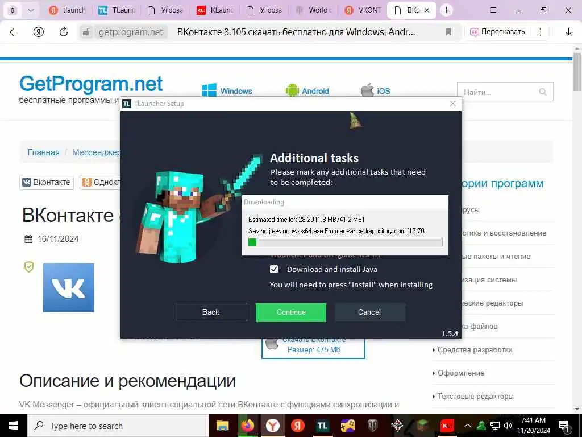Check the Download and install Java checkbox
This screenshot has width=582, height=437.
[x=274, y=269]
